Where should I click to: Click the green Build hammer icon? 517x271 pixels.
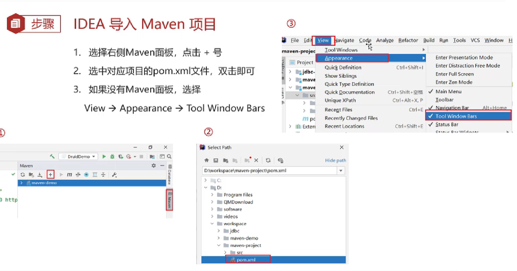(52, 156)
